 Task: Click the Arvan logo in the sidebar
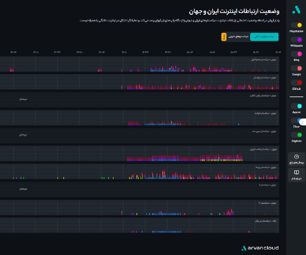296,9
